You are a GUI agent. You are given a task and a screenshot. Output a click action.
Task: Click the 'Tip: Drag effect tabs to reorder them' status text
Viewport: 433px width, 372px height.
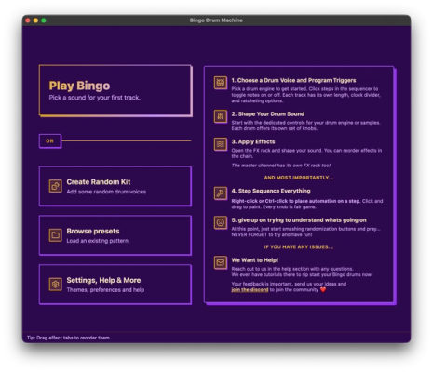68,338
